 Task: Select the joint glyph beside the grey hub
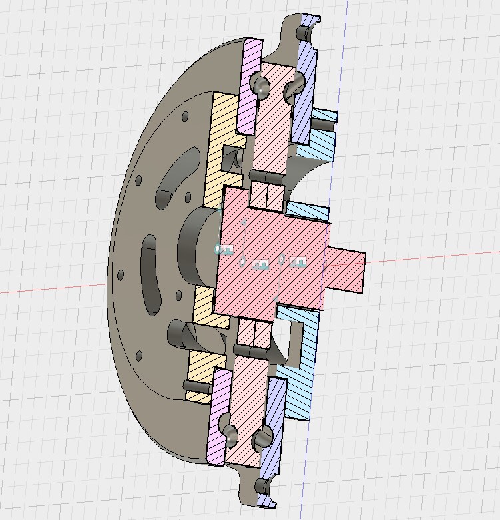(228, 250)
